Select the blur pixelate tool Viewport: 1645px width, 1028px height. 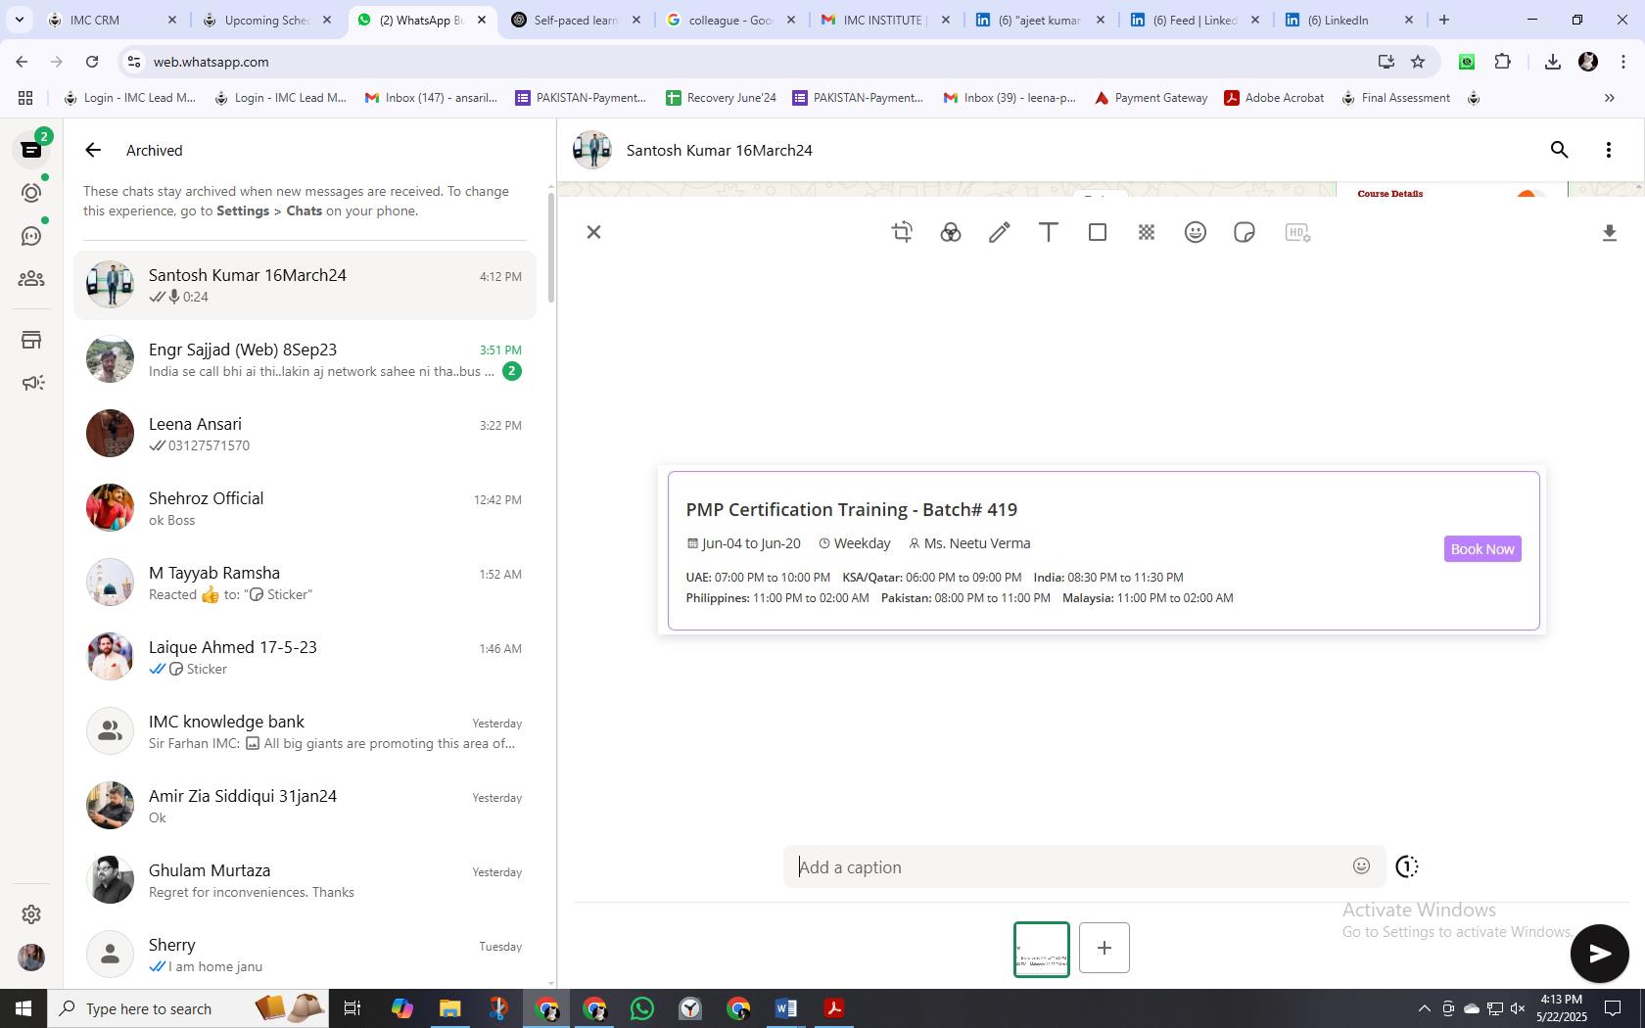pyautogui.click(x=1147, y=232)
